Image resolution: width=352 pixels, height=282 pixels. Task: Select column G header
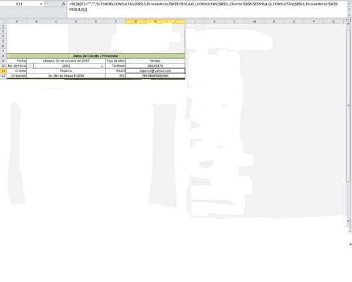click(136, 22)
